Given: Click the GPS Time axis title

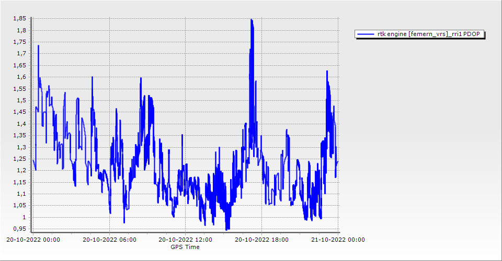Looking at the screenshot, I should tap(185, 247).
